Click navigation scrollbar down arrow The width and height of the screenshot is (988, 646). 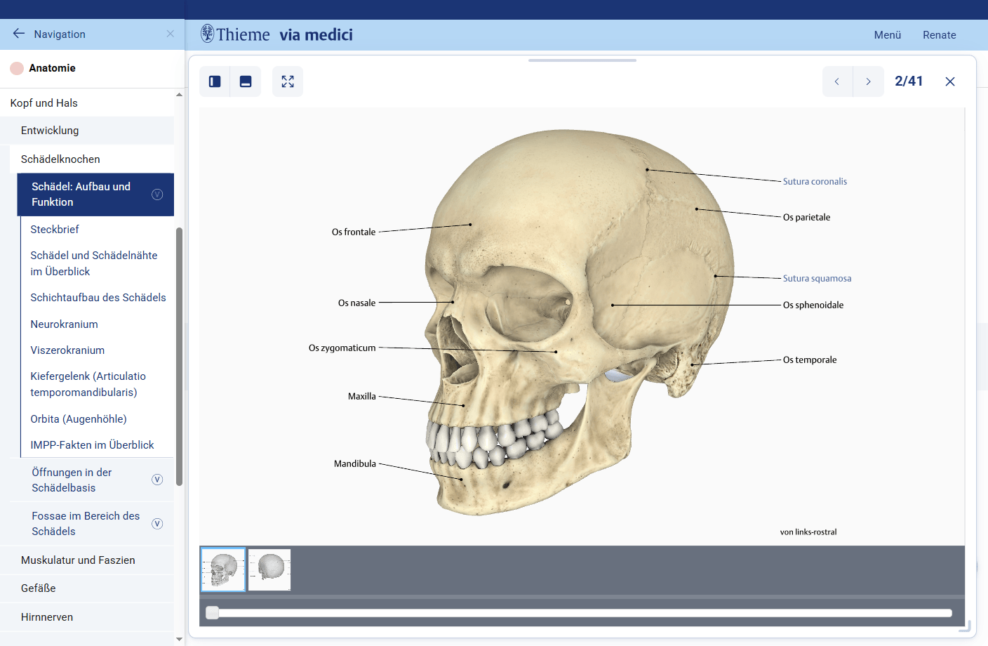point(179,640)
